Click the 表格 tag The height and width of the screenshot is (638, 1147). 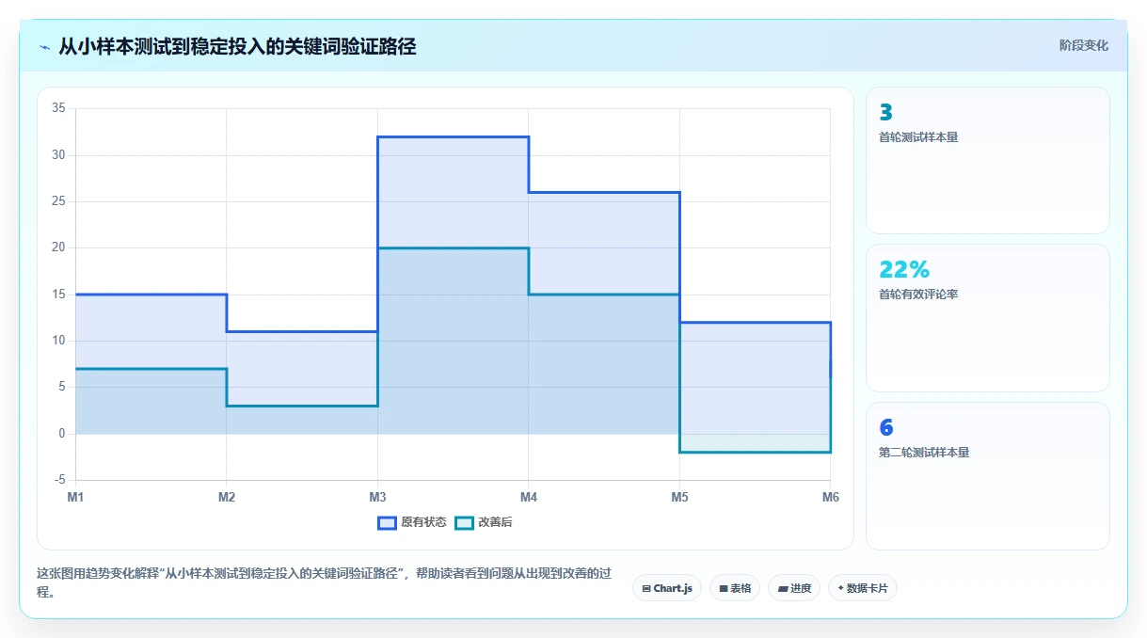(735, 588)
